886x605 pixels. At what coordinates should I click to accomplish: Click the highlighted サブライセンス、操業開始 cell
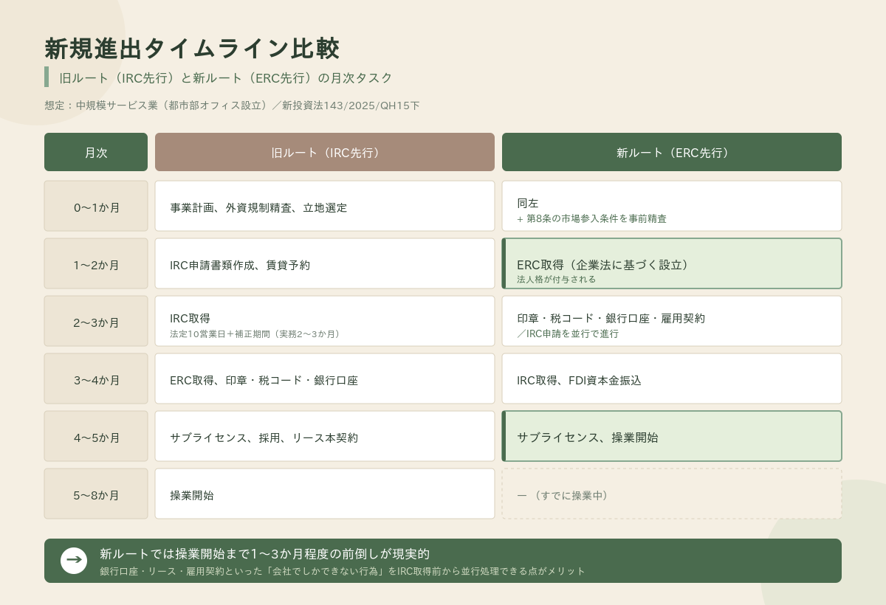click(x=672, y=437)
